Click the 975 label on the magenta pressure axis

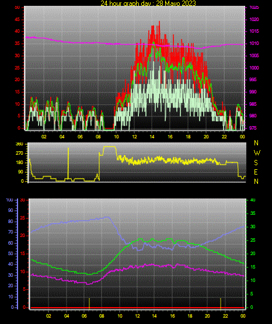point(253,128)
